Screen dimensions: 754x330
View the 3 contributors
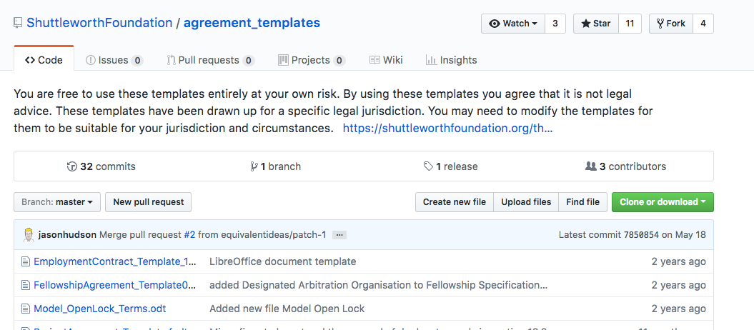point(625,166)
